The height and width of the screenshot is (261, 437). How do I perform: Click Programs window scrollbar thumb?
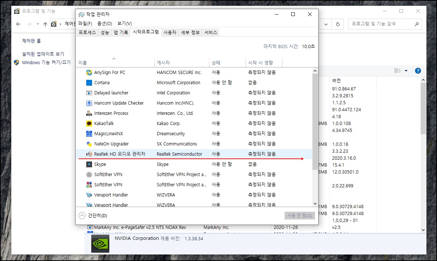tap(423, 108)
